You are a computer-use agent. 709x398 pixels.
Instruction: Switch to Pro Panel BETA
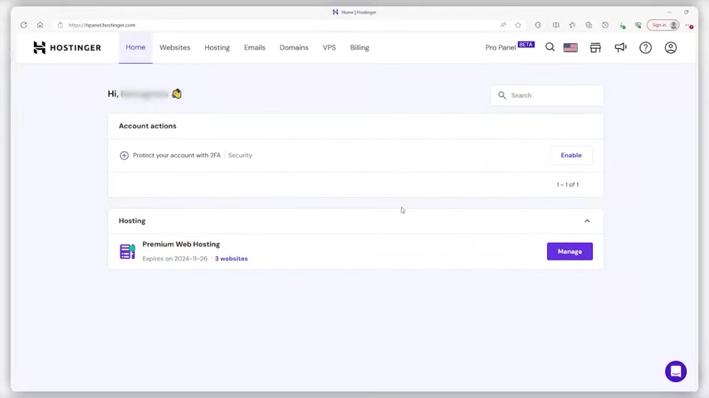510,47
